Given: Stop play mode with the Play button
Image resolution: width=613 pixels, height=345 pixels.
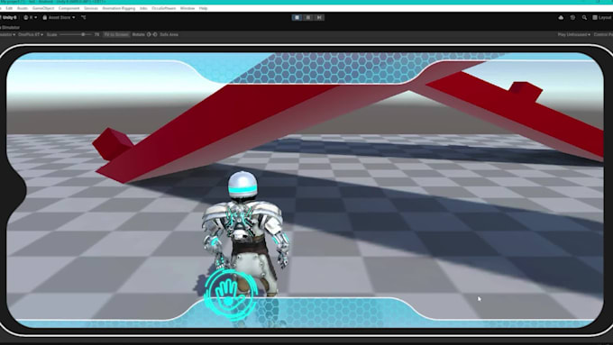Looking at the screenshot, I should point(297,18).
